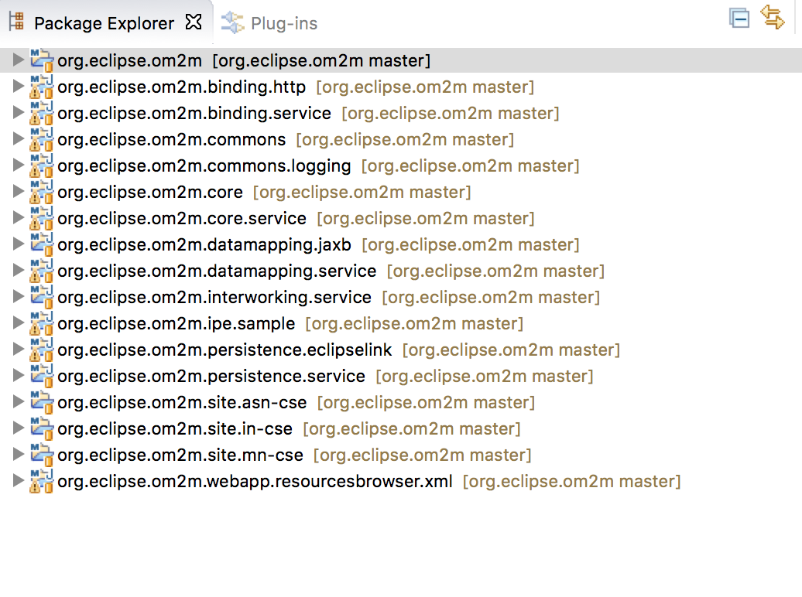Click project icon of org.eclipse.om2m.commons

41,139
